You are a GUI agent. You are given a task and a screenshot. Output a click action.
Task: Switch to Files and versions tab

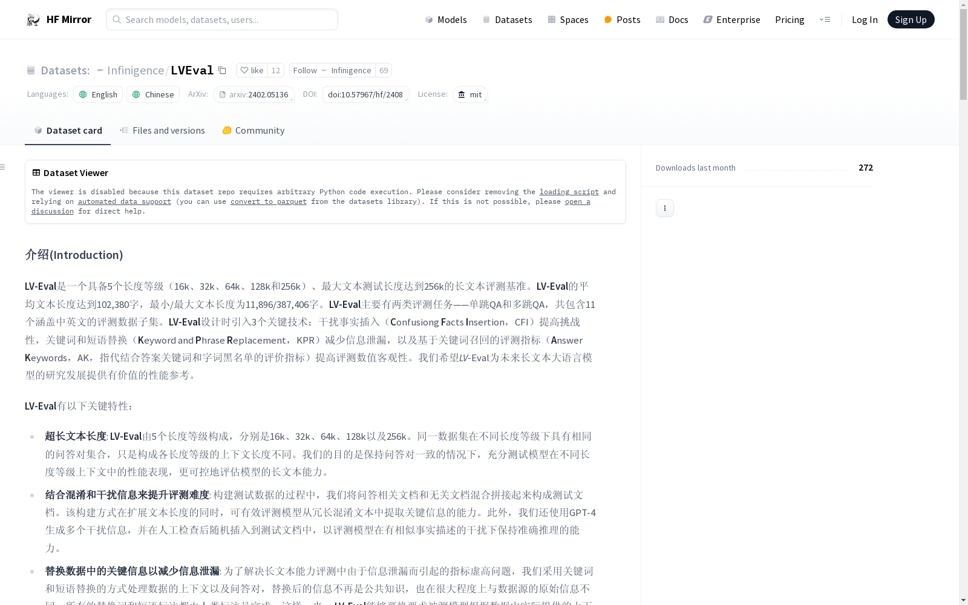tap(162, 131)
